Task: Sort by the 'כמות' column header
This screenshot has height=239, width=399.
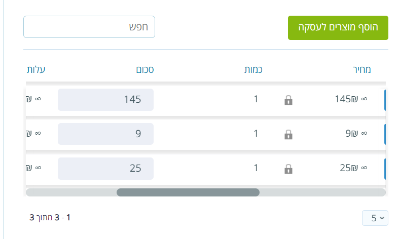Action: point(252,69)
